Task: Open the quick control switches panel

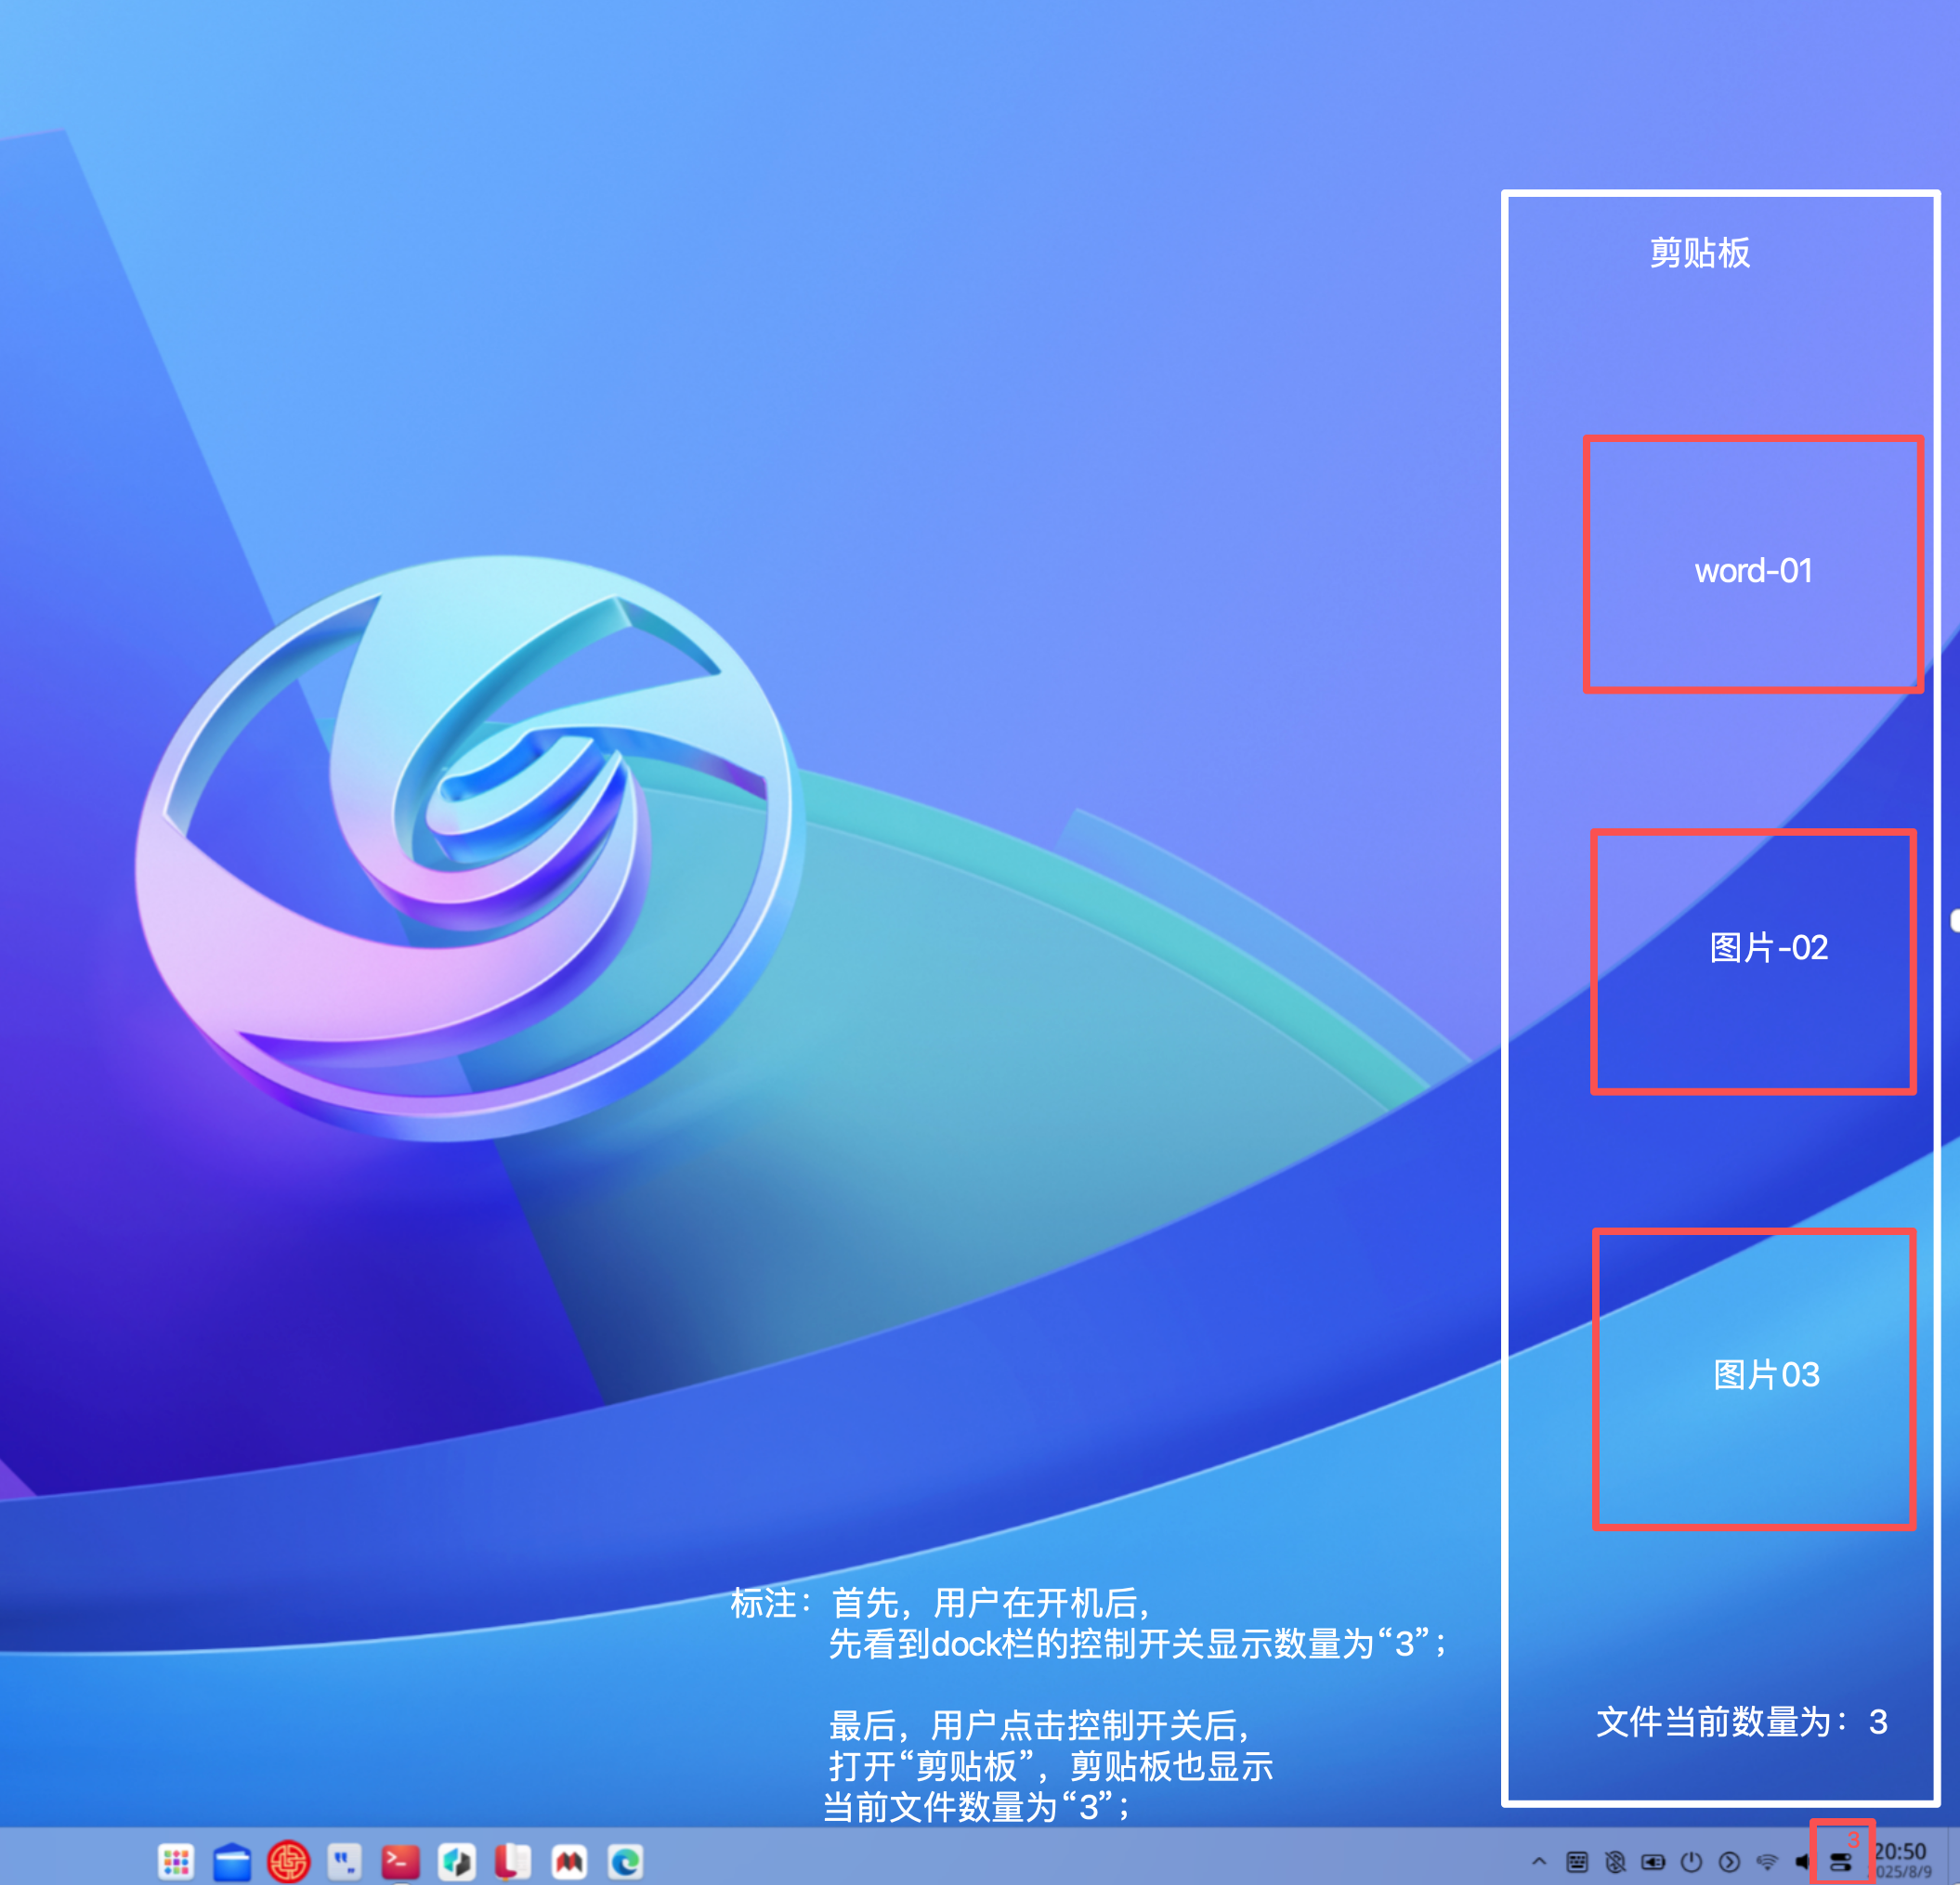Action: point(1841,1861)
